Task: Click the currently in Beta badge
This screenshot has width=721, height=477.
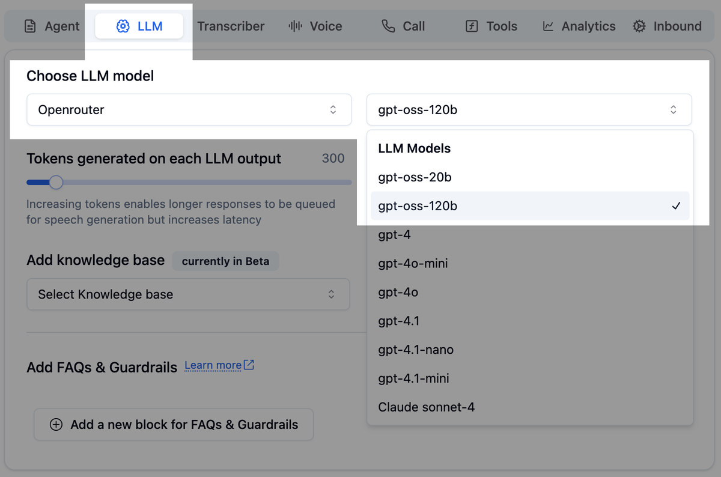Action: (225, 261)
